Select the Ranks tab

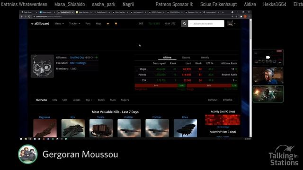pos(101,100)
